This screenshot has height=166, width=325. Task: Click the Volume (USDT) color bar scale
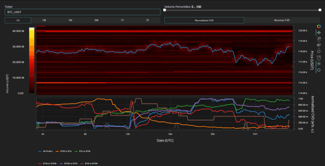pyautogui.click(x=32, y=60)
